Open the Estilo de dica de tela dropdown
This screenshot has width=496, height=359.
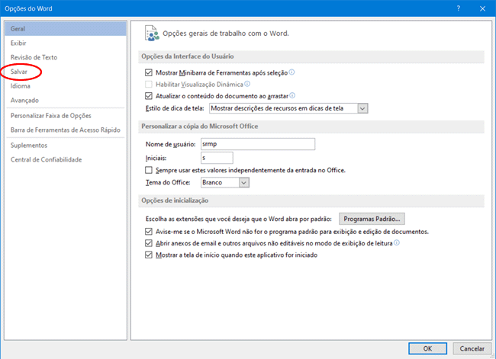(363, 108)
